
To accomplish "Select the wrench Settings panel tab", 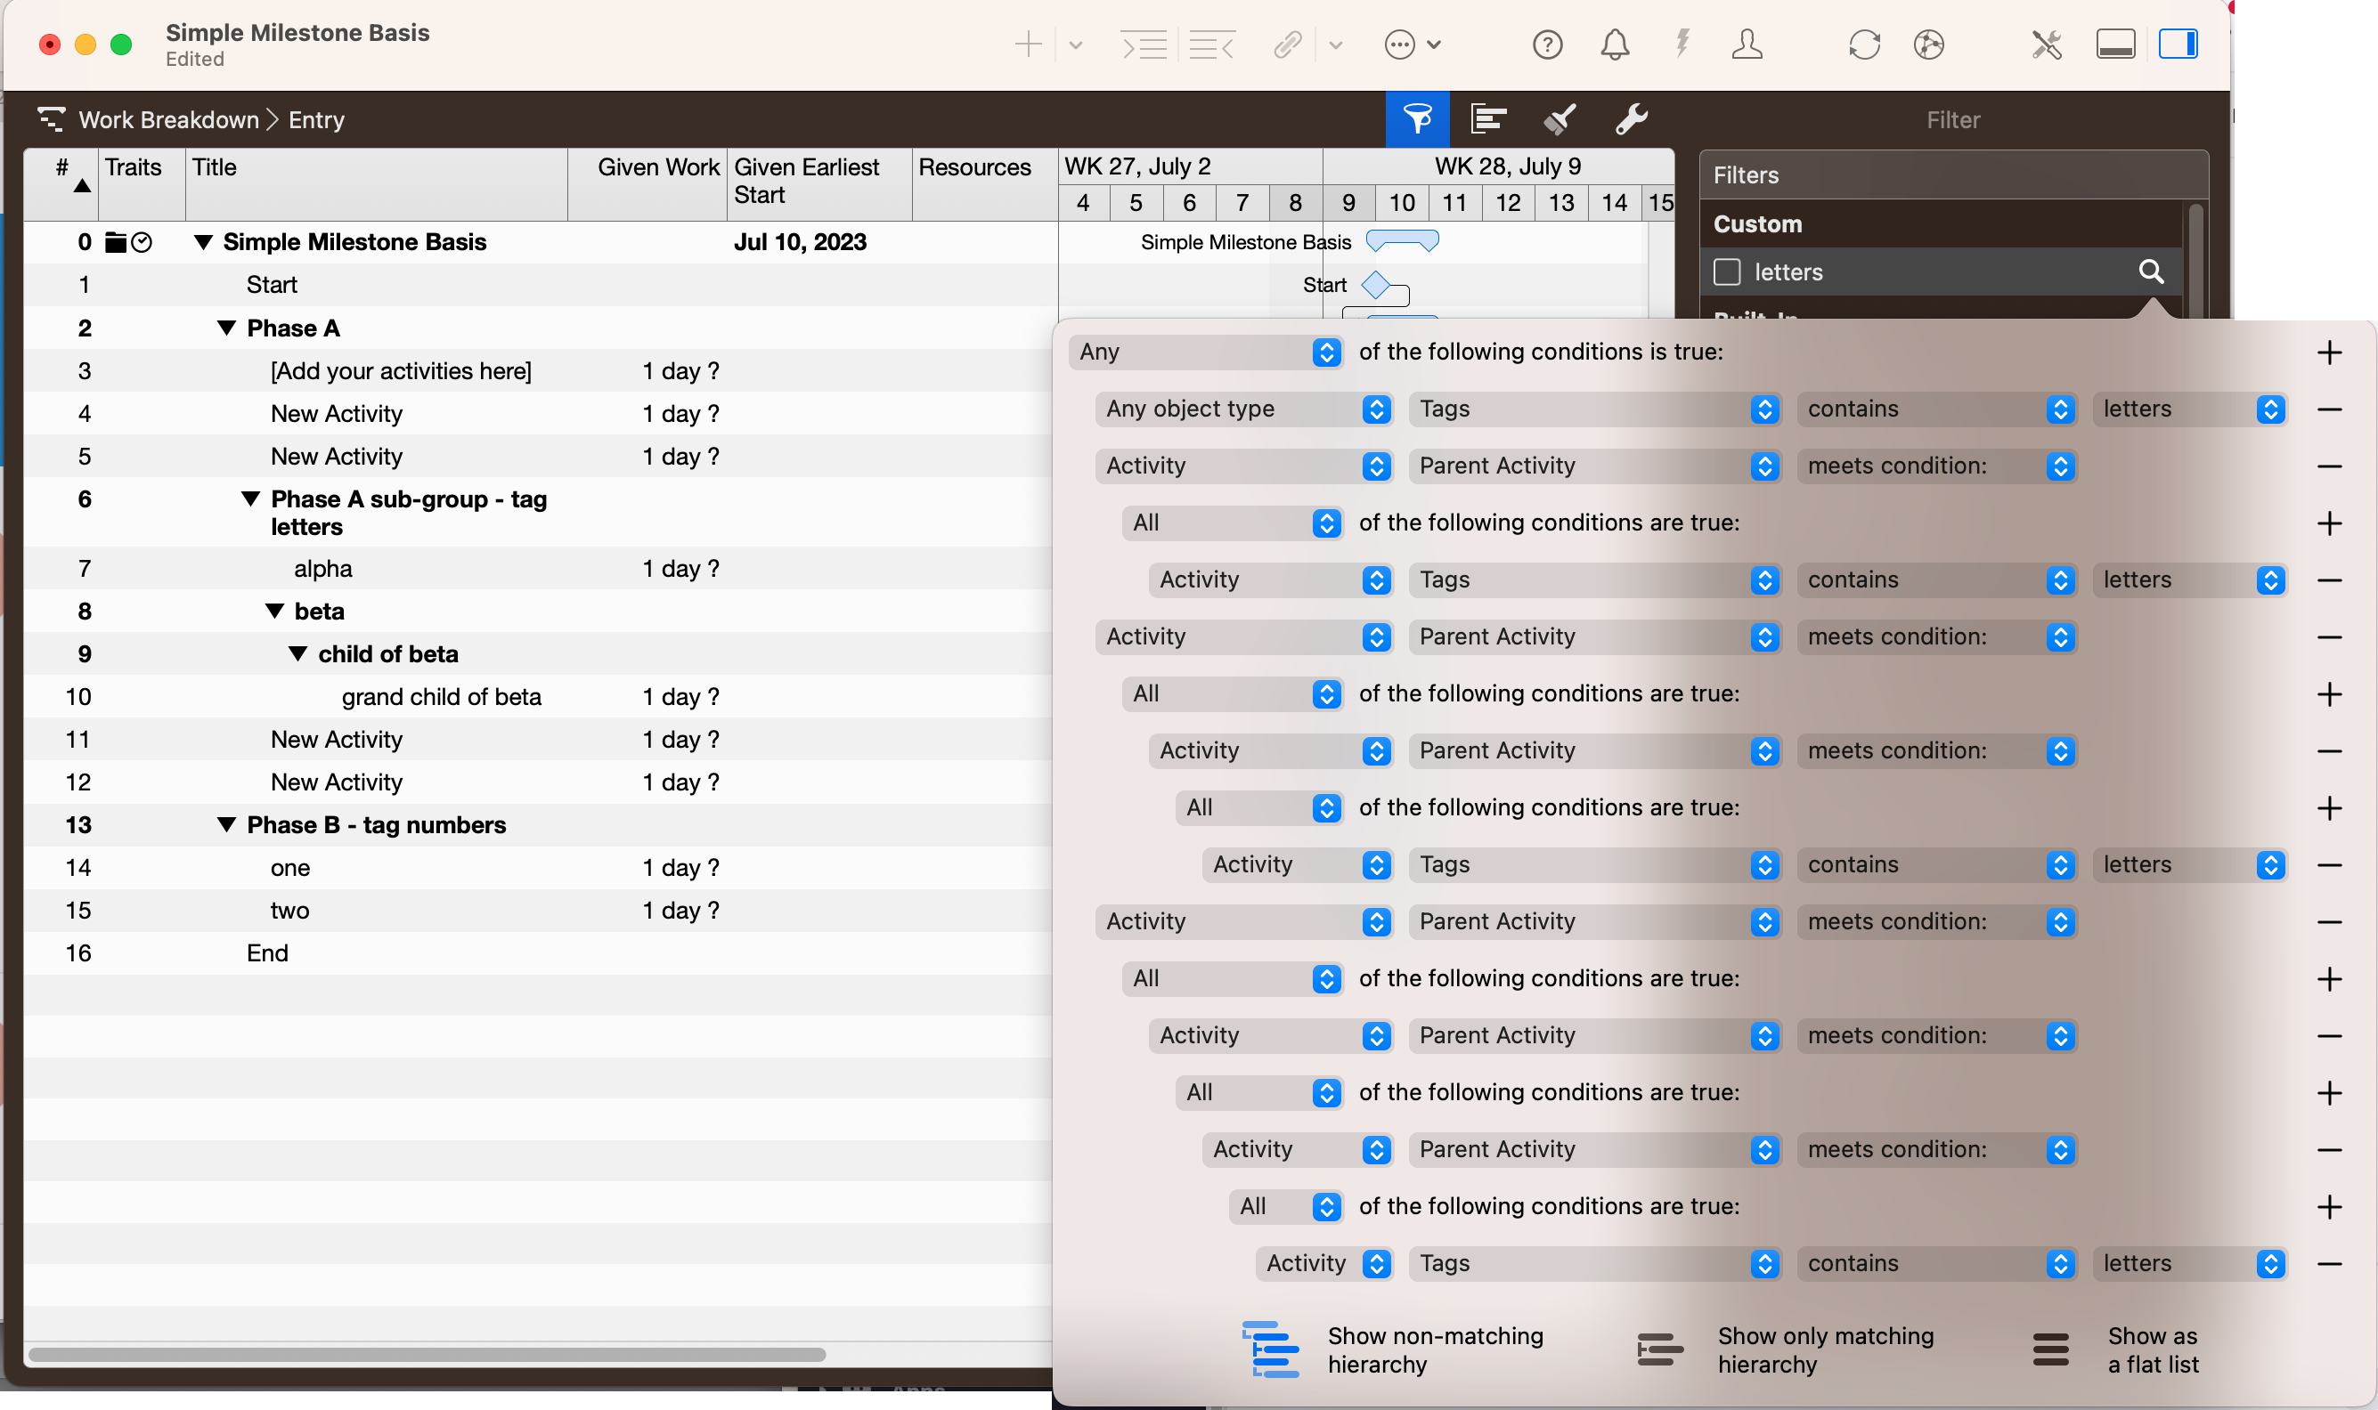I will 1631,118.
